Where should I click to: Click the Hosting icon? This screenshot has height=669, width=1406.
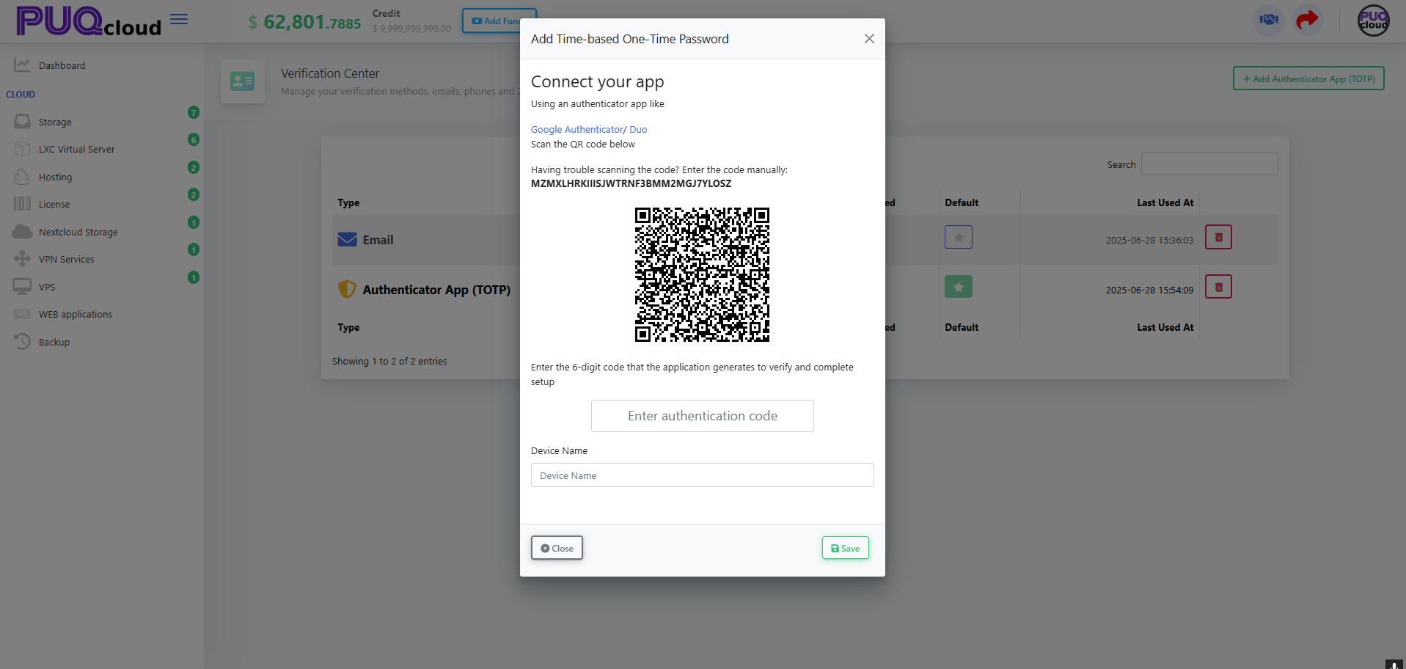tap(22, 177)
